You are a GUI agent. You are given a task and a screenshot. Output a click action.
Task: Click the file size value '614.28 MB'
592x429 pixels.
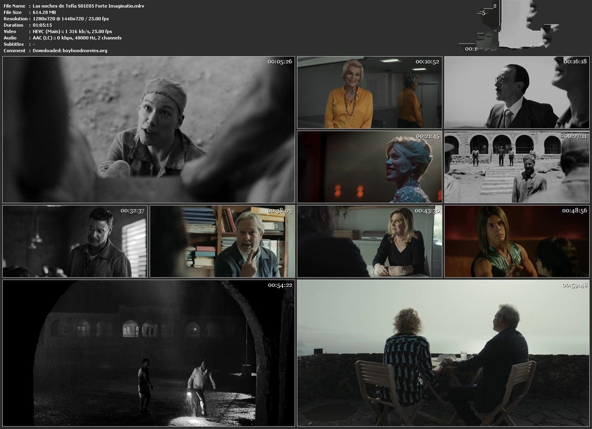(x=44, y=12)
